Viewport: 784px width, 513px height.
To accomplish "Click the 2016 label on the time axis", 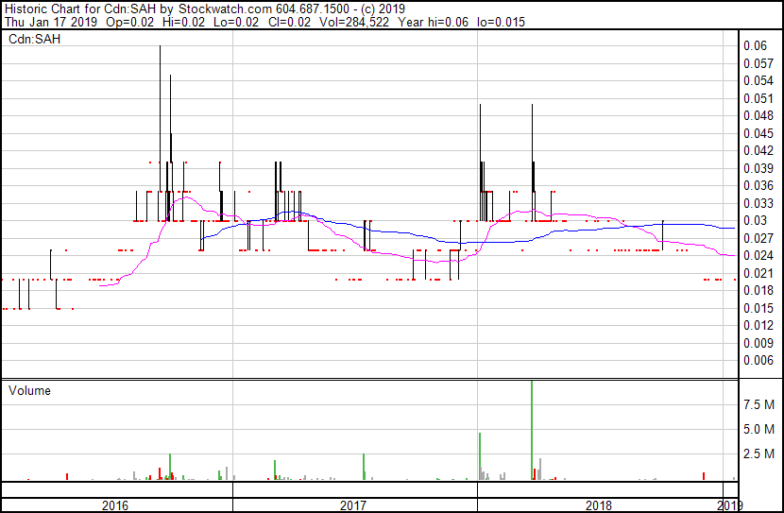I will pos(115,505).
